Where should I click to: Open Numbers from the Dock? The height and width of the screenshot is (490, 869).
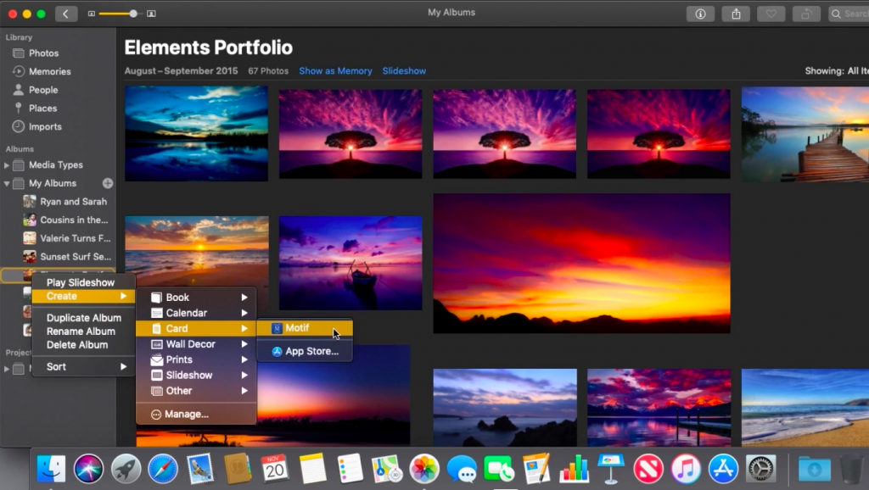point(574,469)
